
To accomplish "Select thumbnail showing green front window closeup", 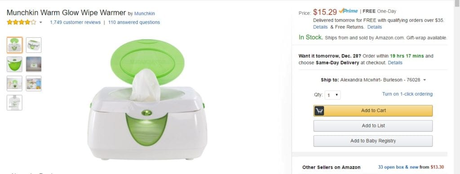I will click(14, 64).
